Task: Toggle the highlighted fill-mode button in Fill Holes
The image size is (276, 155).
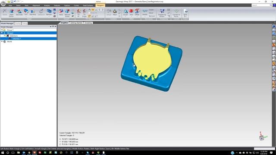Action: [93, 10]
